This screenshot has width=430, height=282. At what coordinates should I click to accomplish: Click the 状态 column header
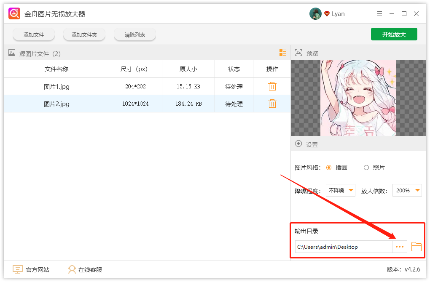(234, 69)
